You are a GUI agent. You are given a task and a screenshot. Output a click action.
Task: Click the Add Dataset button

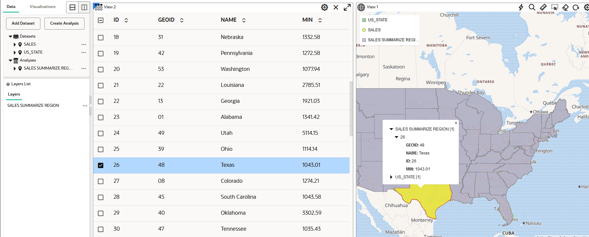(23, 23)
